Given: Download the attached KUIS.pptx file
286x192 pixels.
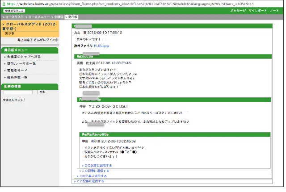Looking at the screenshot, I should pos(101,46).
